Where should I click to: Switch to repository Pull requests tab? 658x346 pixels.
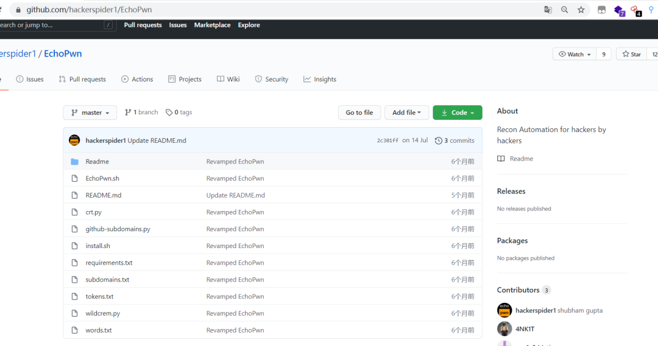pos(82,79)
